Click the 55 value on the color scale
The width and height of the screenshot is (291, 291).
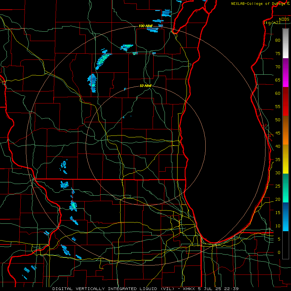[x=278, y=107]
